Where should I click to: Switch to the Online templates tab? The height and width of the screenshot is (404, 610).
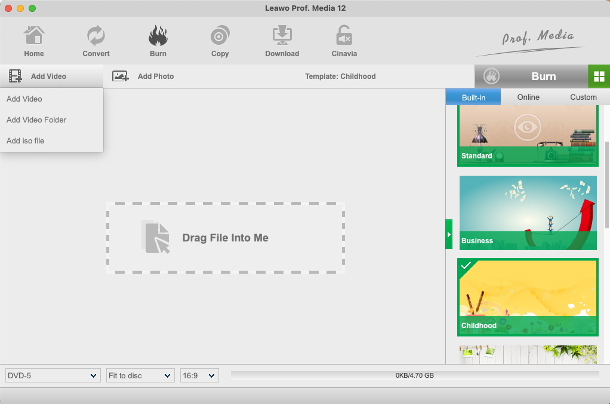tap(528, 97)
